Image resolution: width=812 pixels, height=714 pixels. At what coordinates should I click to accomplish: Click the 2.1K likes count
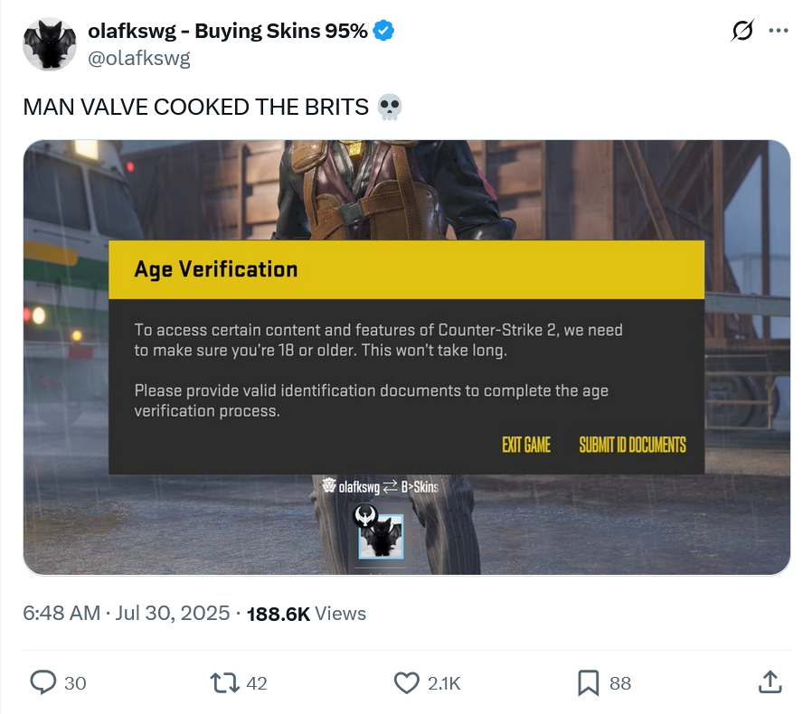pos(444,683)
